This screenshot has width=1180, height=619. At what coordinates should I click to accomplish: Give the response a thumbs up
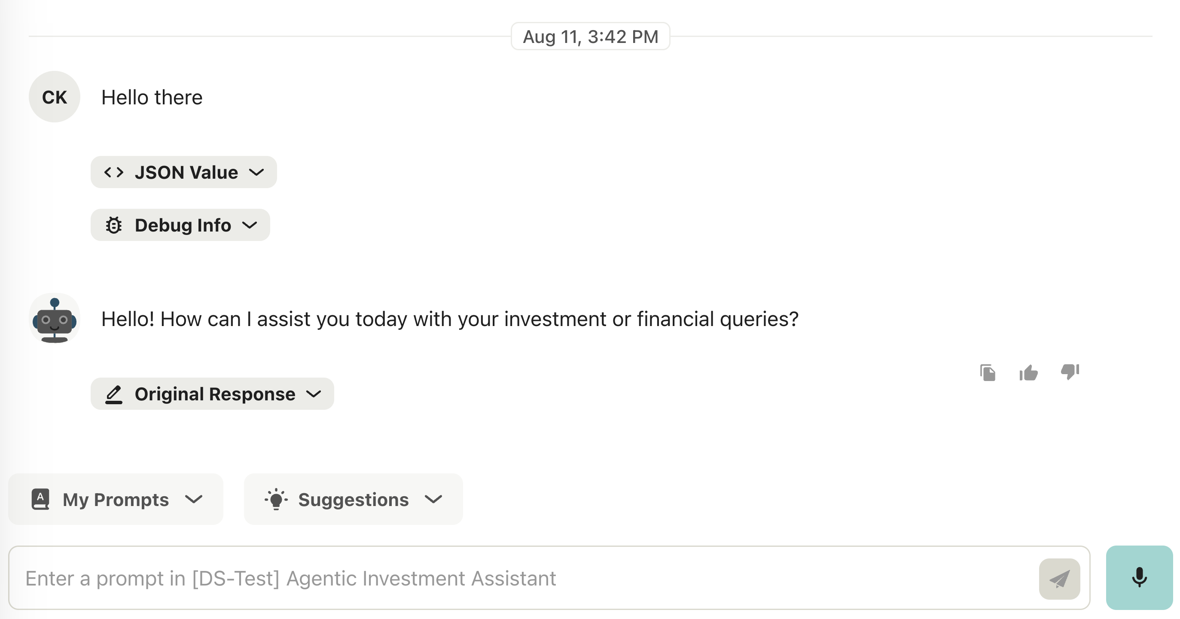point(1028,372)
